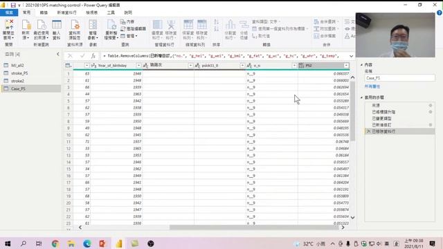
Task: Click vertical scrollbar down arrow
Action: coord(352,217)
